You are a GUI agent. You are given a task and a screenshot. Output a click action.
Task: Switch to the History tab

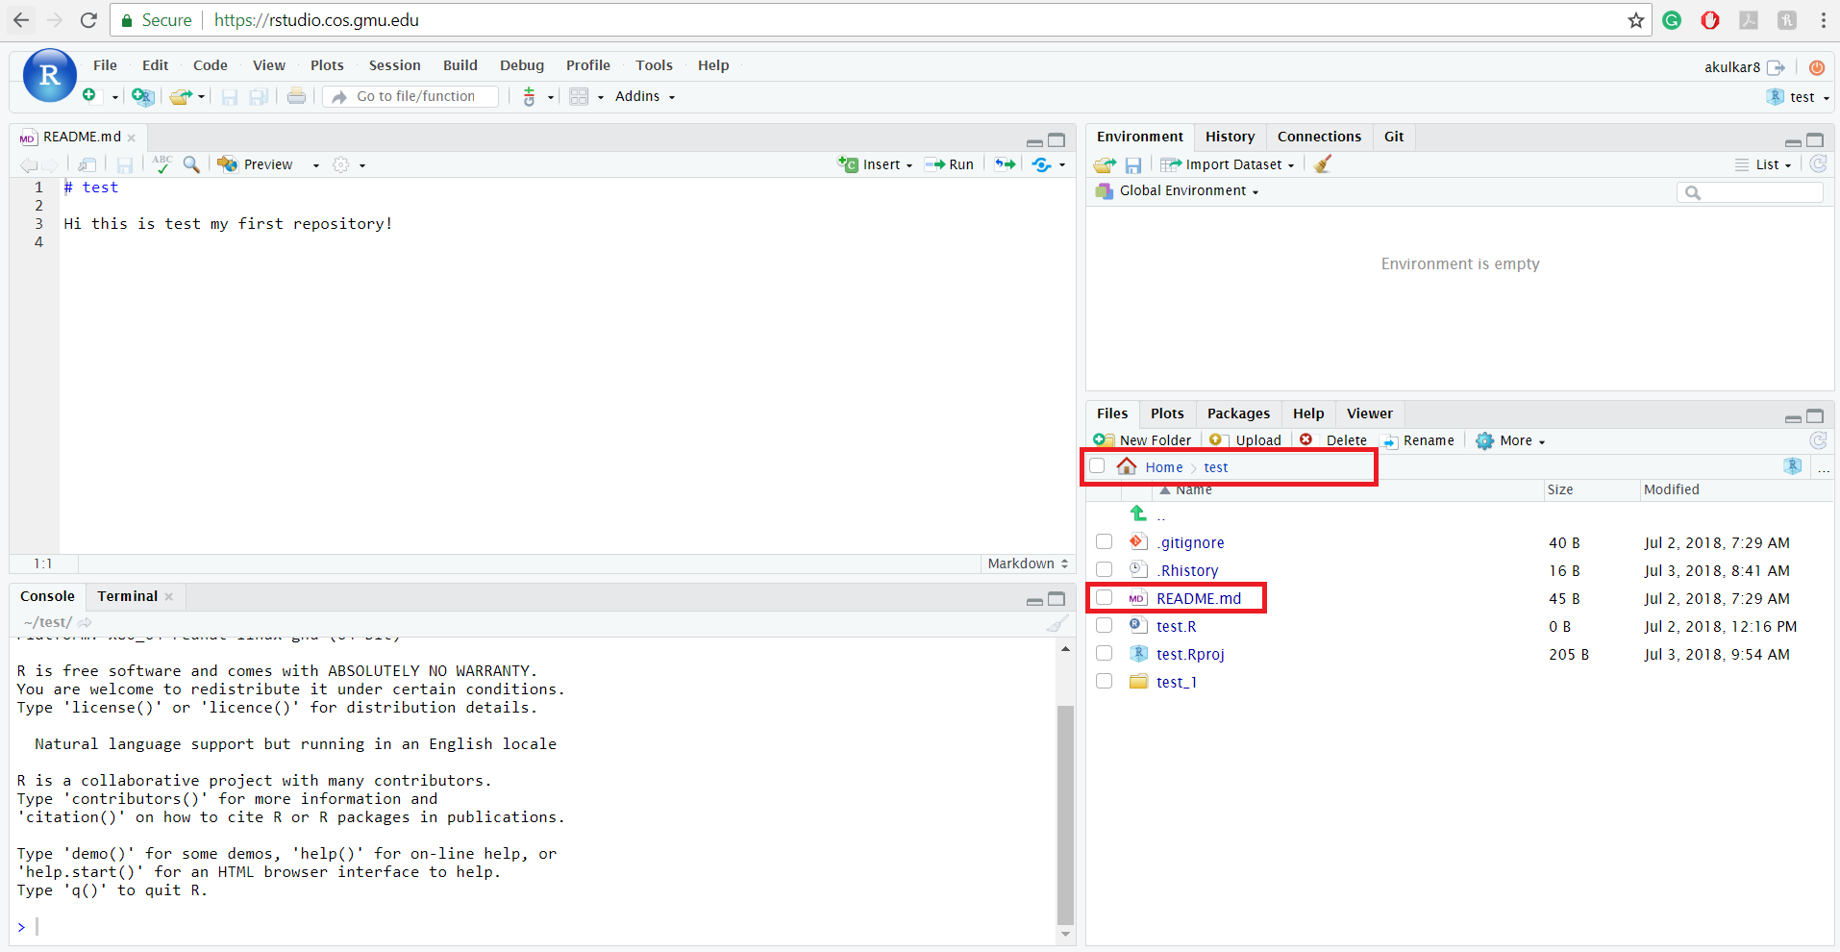coord(1230,137)
